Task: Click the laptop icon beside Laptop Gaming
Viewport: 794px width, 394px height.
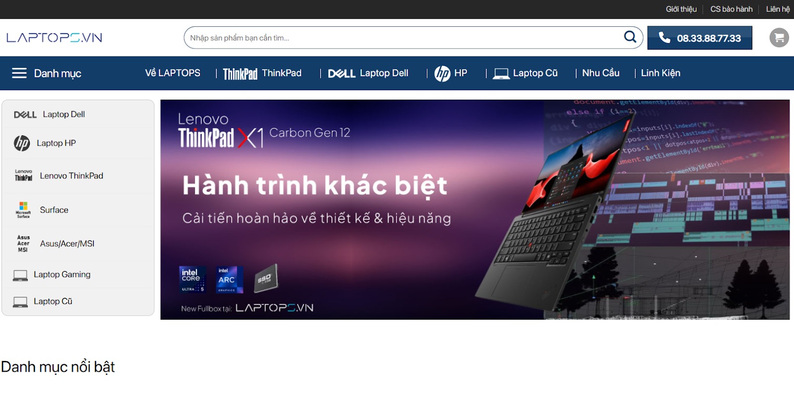Action: coord(20,275)
